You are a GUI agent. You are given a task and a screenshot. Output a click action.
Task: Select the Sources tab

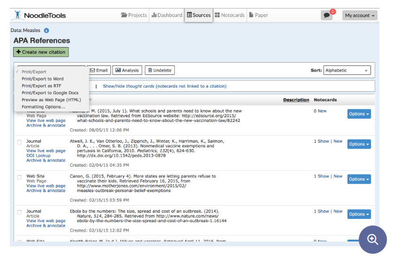[199, 15]
